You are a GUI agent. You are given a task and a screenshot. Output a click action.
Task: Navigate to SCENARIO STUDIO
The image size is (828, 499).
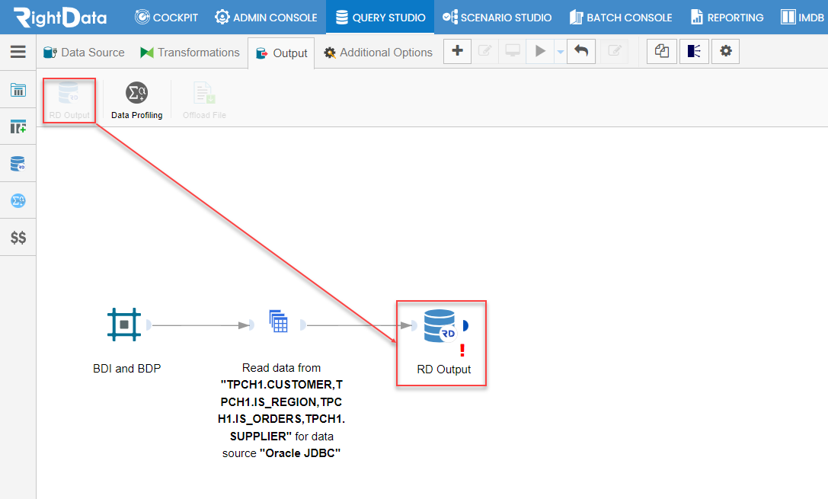click(497, 16)
